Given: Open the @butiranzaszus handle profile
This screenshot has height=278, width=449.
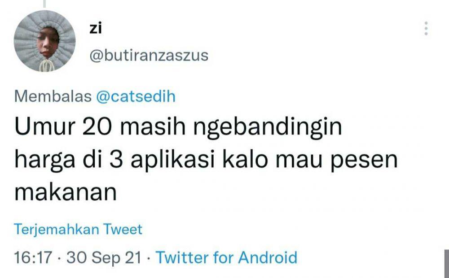Looking at the screenshot, I should pyautogui.click(x=149, y=56).
